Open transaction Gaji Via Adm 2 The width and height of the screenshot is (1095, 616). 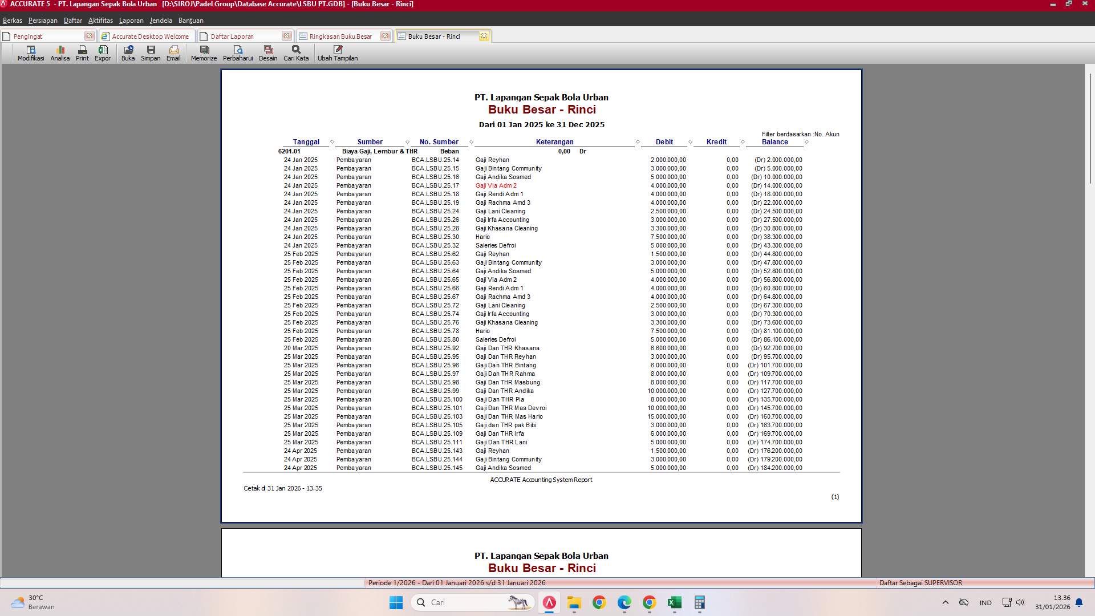(x=496, y=185)
